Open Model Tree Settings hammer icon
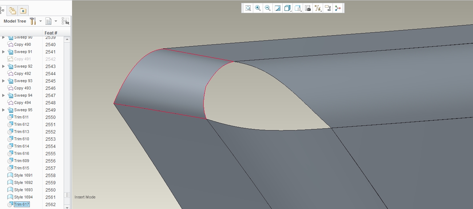Screen dimensions: 473x209 (x=33, y=21)
